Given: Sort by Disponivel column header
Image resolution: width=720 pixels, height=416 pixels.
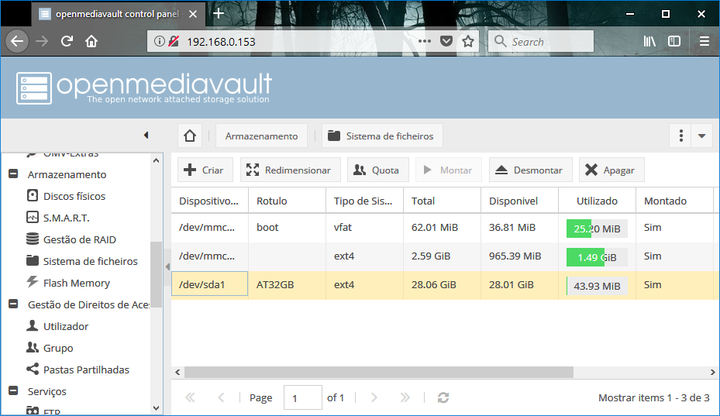Looking at the screenshot, I should click(x=519, y=201).
